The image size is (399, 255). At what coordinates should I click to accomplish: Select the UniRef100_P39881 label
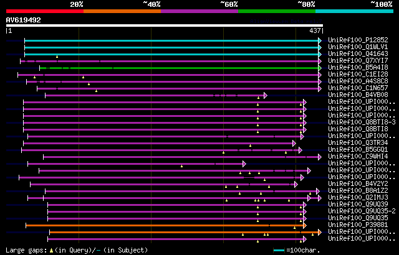click(x=358, y=225)
